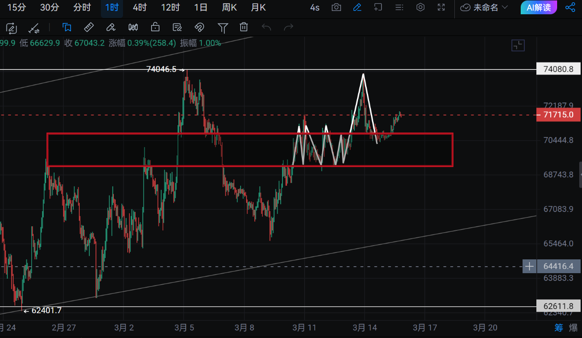Click the AI解读 button

[539, 7]
